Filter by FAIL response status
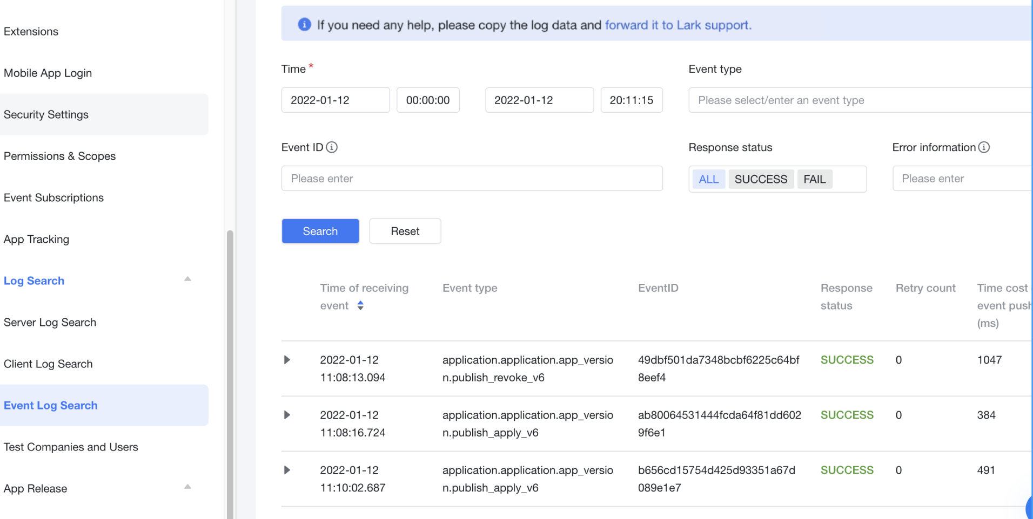This screenshot has width=1033, height=519. (x=814, y=179)
